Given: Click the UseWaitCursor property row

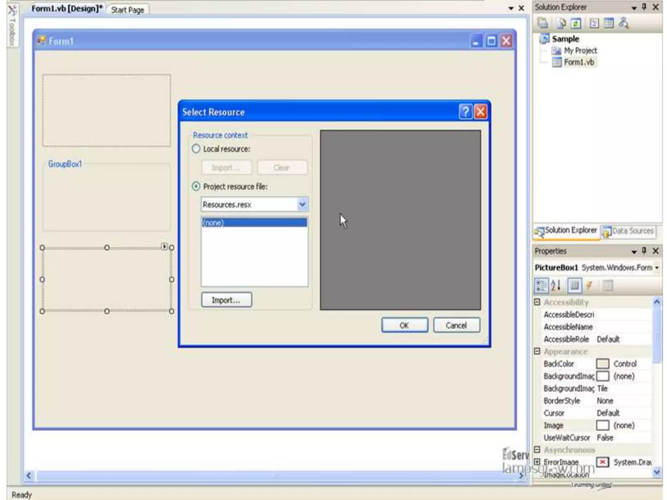Looking at the screenshot, I should (597, 437).
